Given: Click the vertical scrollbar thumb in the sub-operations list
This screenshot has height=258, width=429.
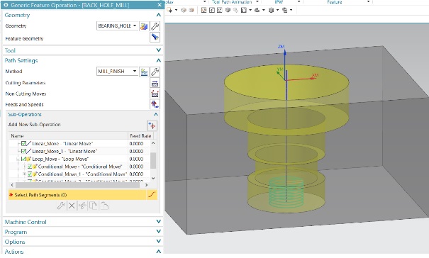Looking at the screenshot, I should 153,160.
